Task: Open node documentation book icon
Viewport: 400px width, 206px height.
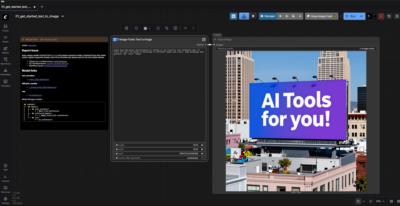Action: [175, 28]
